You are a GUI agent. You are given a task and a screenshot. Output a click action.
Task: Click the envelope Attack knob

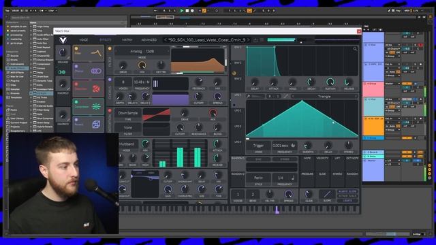[273, 82]
